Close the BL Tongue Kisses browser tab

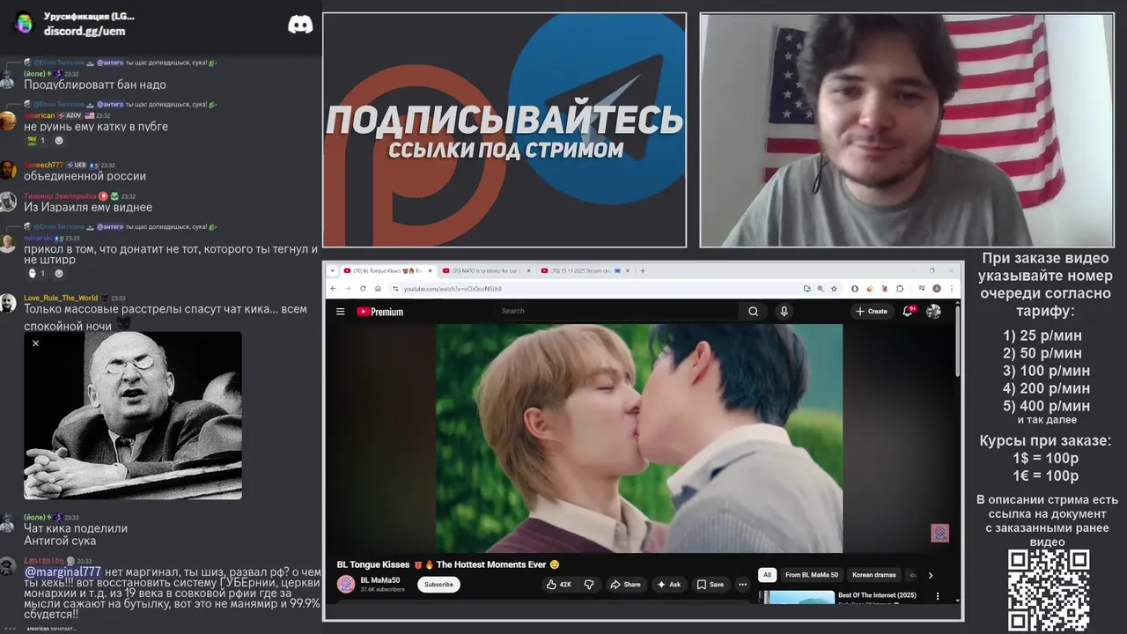[x=431, y=270]
